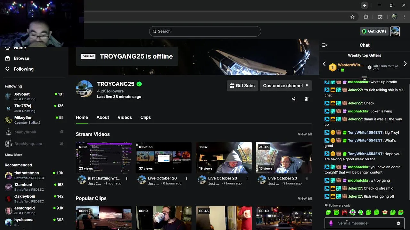
Task: Click the Chrome profile avatar in the toolbar
Action: point(394,17)
